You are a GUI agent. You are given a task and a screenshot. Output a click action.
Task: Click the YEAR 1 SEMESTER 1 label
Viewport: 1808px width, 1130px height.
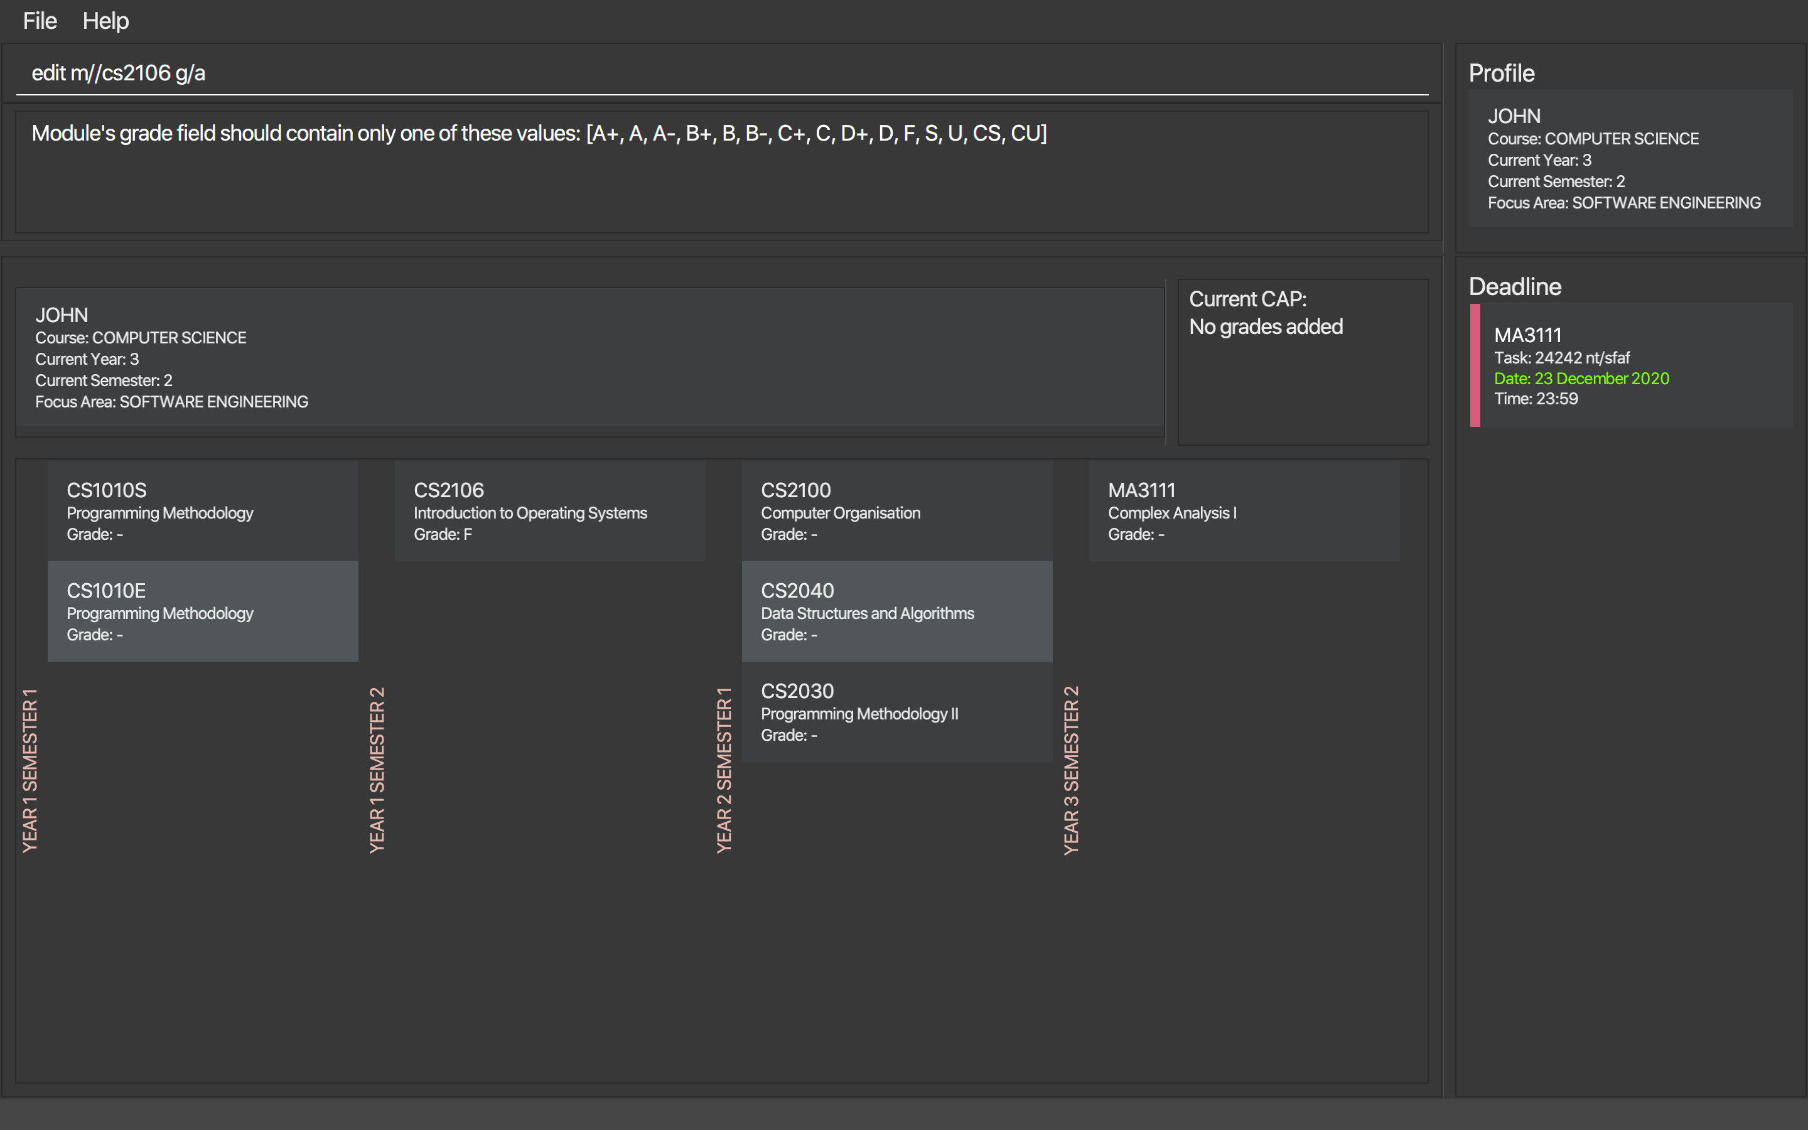coord(30,770)
